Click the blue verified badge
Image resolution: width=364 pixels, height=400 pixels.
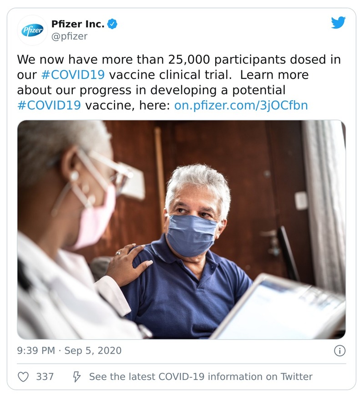[x=112, y=24]
